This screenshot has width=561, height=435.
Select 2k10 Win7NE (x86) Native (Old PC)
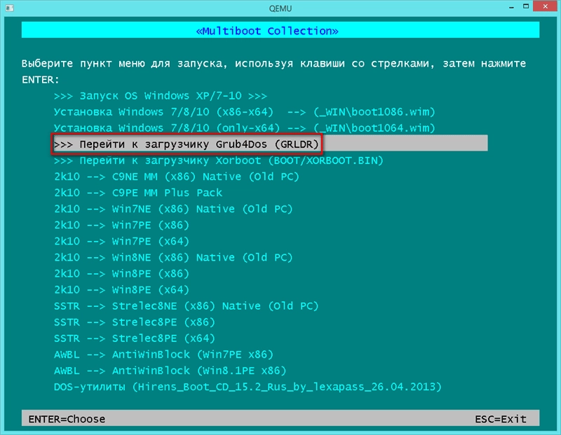173,209
